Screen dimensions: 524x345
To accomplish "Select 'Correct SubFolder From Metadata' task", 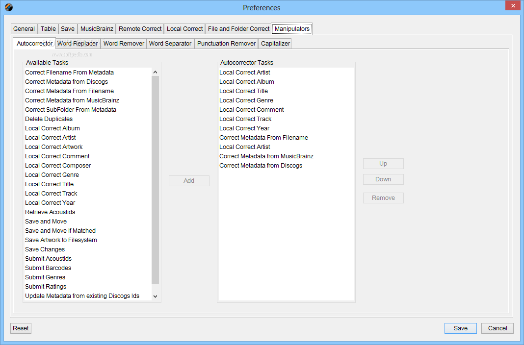I will click(88, 110).
